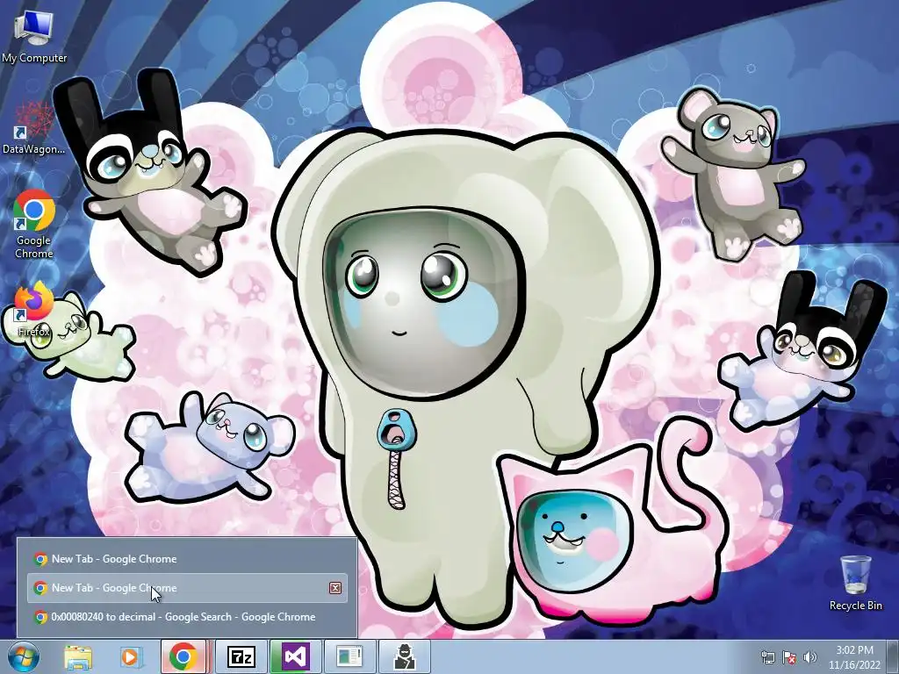
Task: Click the Chrome taskbar button
Action: [x=183, y=656]
